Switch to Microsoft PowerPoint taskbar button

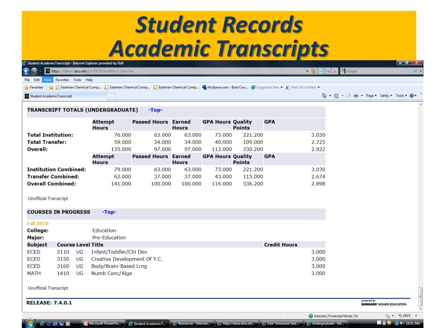click(x=103, y=324)
